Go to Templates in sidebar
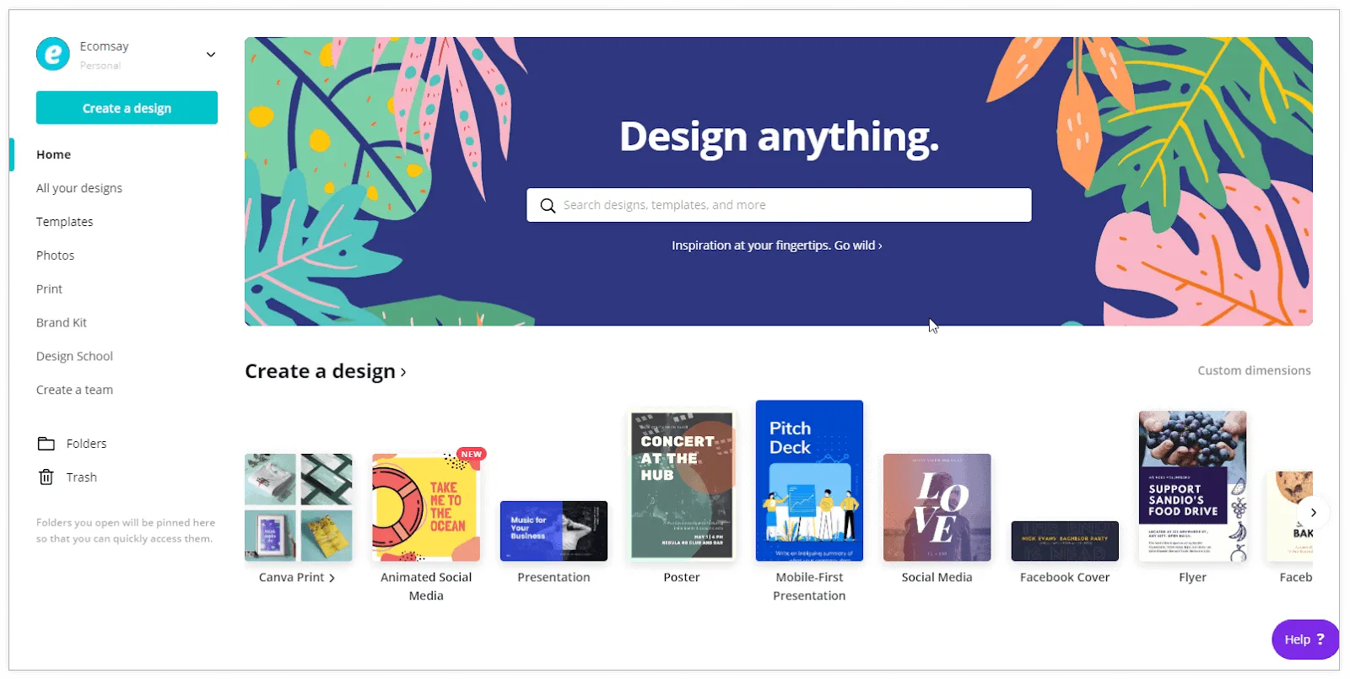Image resolution: width=1350 pixels, height=679 pixels. pos(65,222)
